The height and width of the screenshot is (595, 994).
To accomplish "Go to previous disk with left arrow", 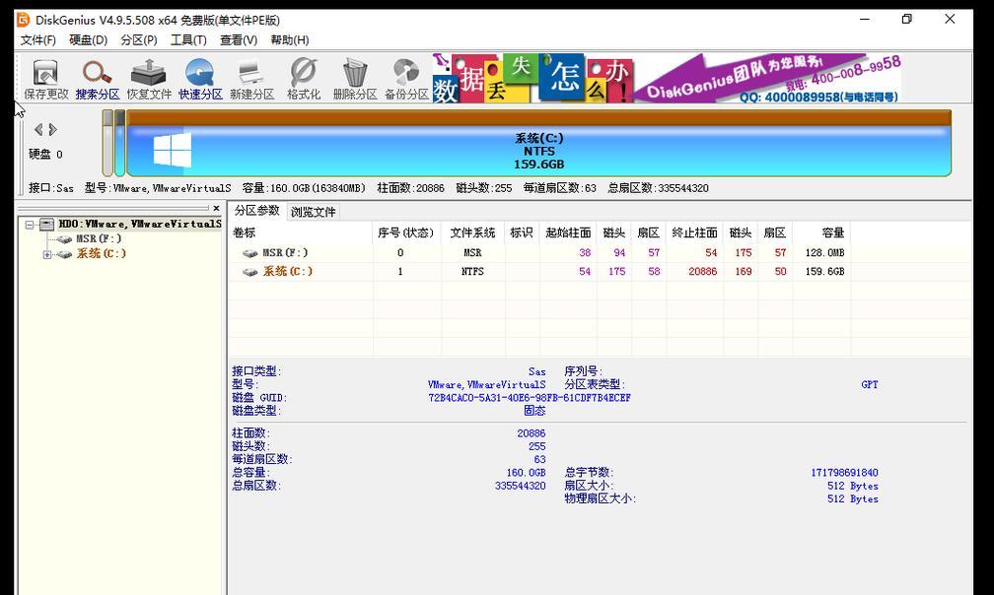I will pos(38,130).
